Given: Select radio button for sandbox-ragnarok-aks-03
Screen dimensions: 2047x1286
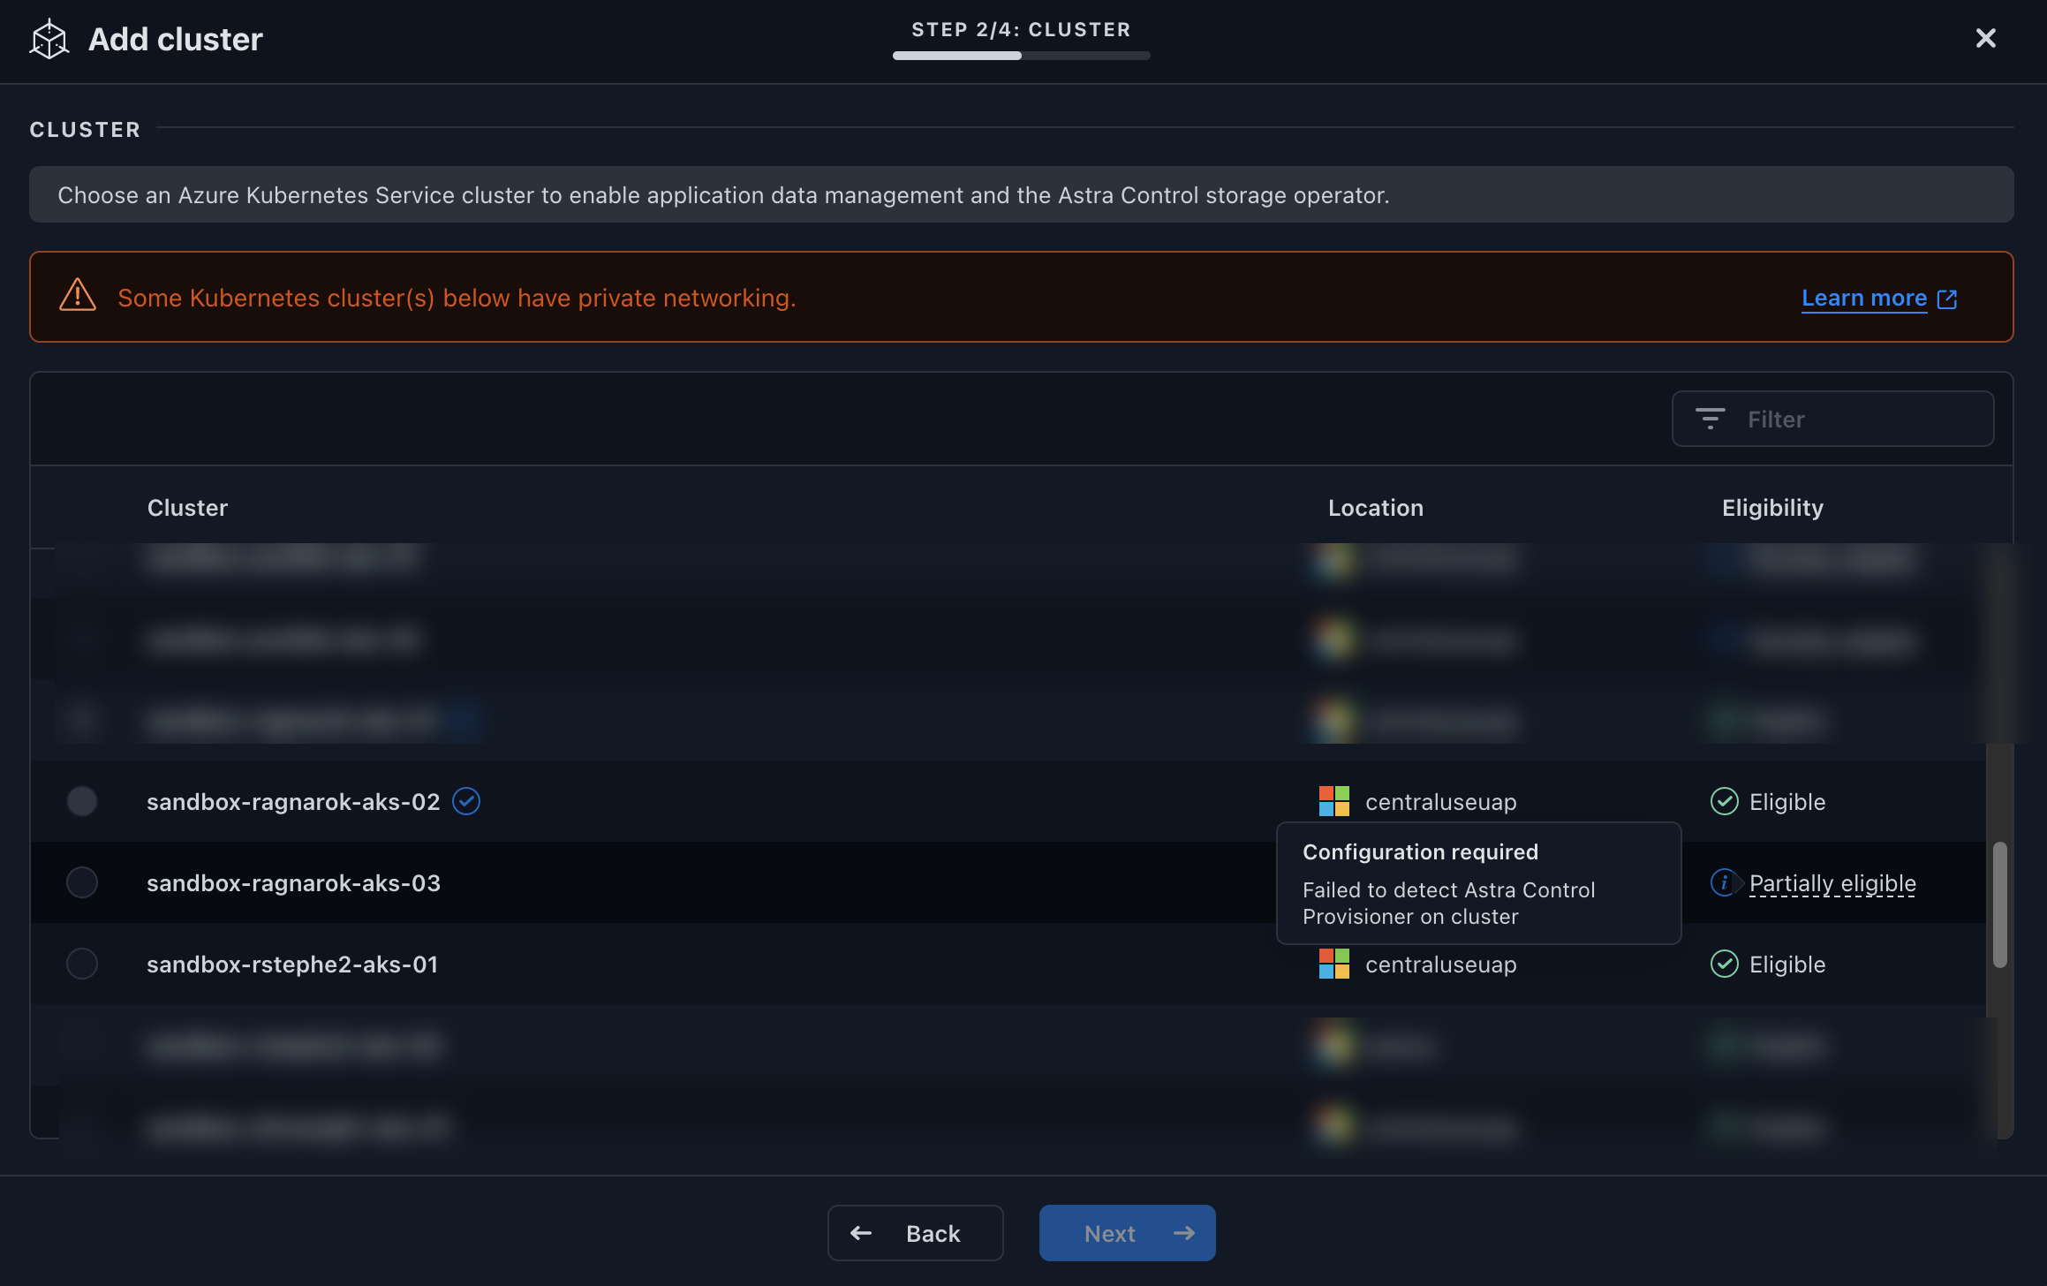Looking at the screenshot, I should click(82, 882).
